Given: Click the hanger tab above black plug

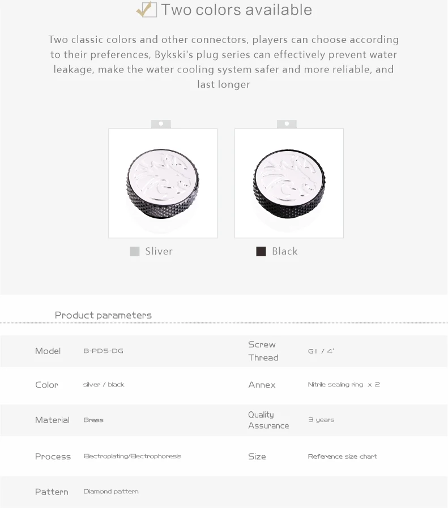Looking at the screenshot, I should (287, 123).
